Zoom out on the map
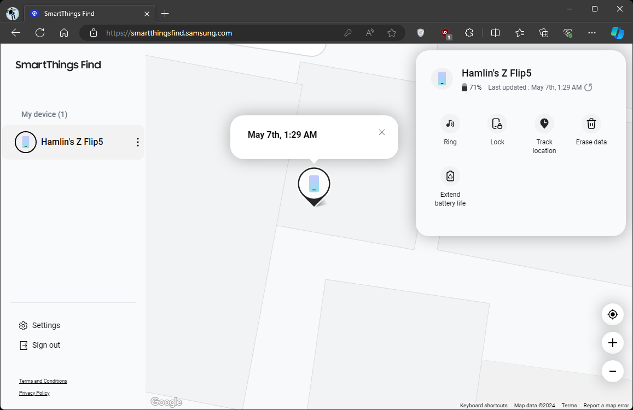This screenshot has height=410, width=633. 612,371
